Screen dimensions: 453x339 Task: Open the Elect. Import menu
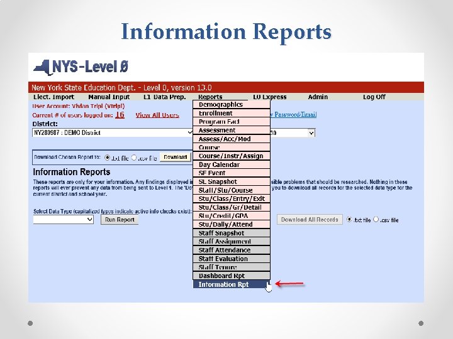[x=53, y=97]
